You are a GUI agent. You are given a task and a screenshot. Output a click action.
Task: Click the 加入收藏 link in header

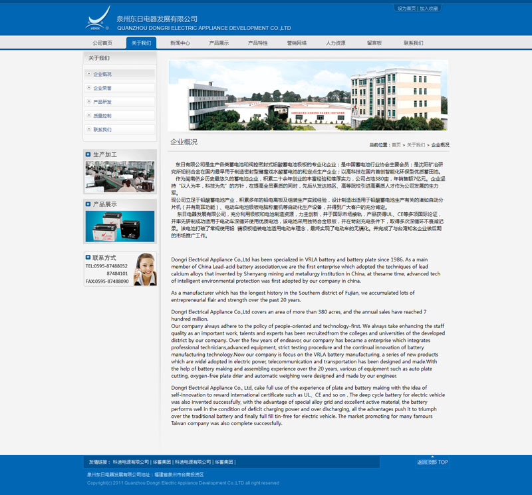coord(428,9)
